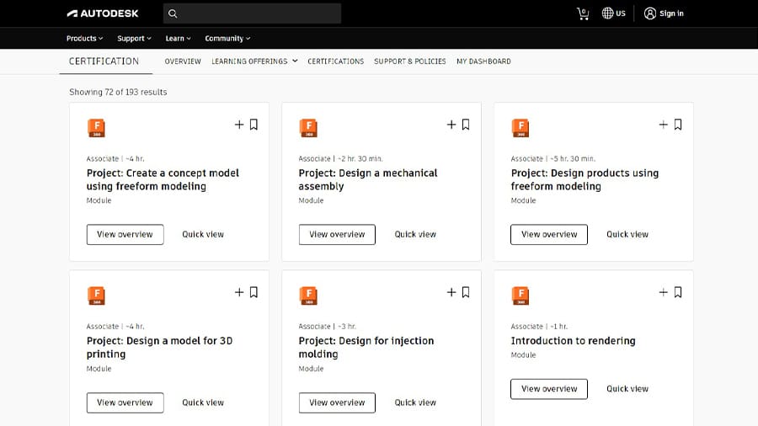This screenshot has height=426, width=758.
Task: Open title 'Introduction to rendering'
Action: tap(574, 340)
